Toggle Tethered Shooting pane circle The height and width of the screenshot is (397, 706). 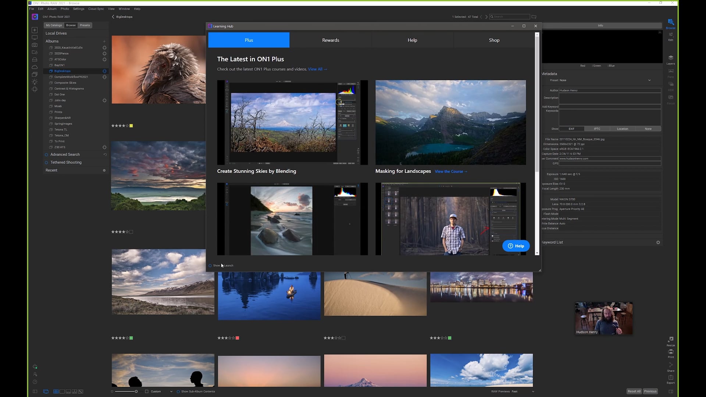click(x=46, y=162)
